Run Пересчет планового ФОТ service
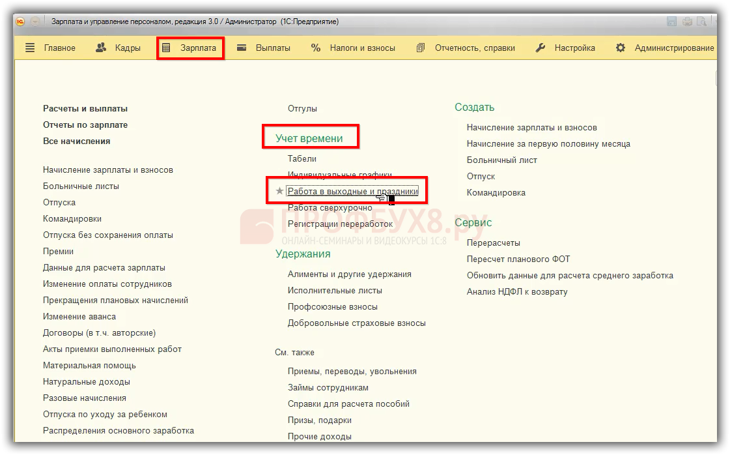Viewport: 730px width, 455px height. [518, 259]
